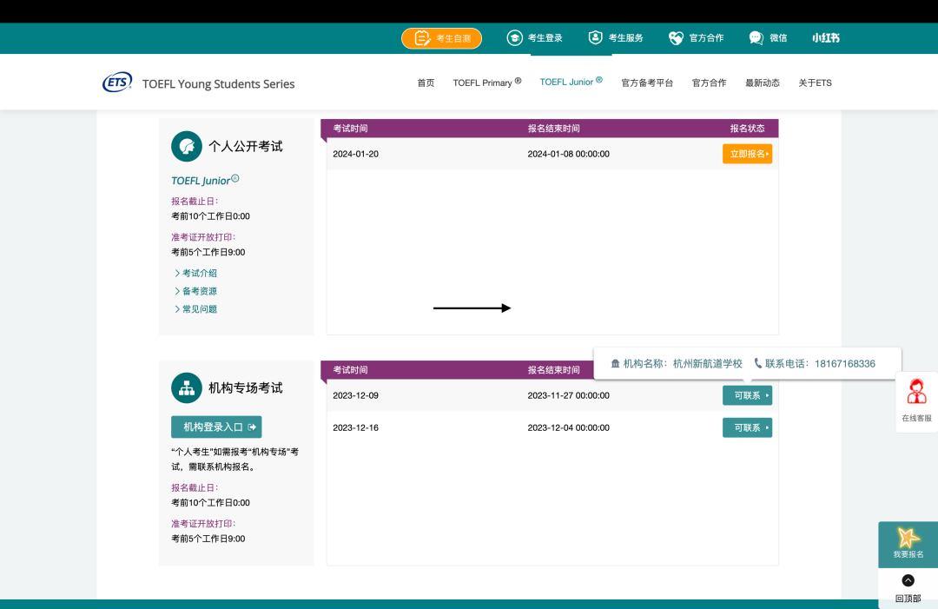
Task: Expand the 备考资源 link
Action: pyautogui.click(x=199, y=291)
